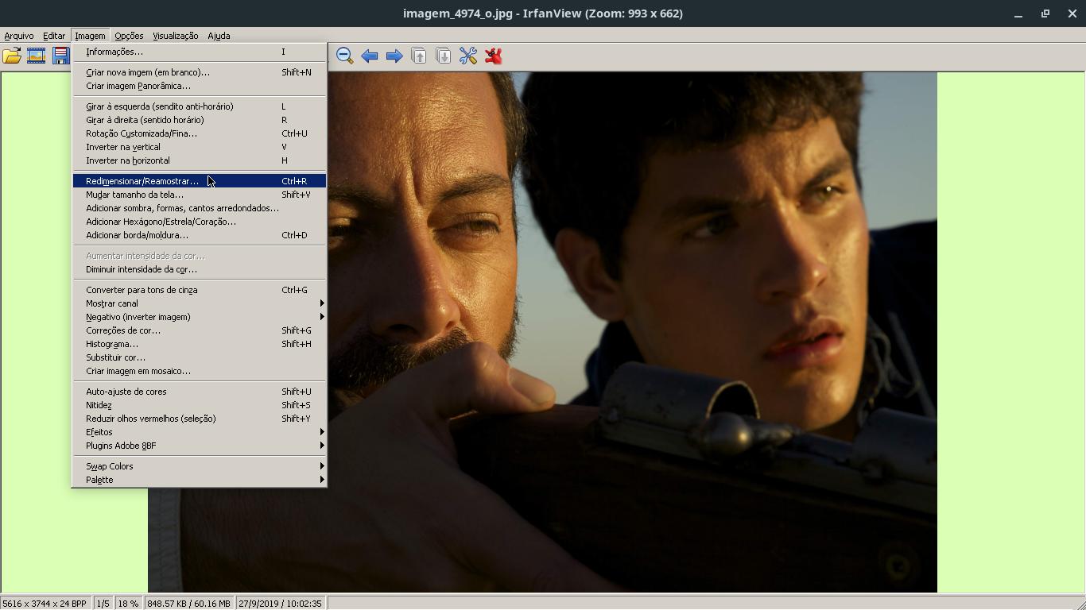This screenshot has width=1086, height=610.
Task: Go to next image with right arrow
Action: click(x=394, y=56)
